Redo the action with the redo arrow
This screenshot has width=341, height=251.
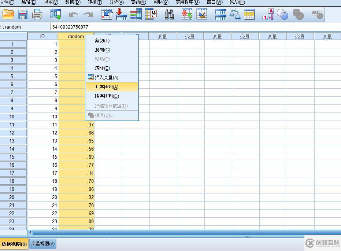pyautogui.click(x=88, y=15)
